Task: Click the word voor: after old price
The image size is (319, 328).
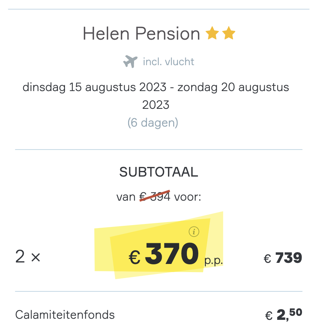Action: click(x=188, y=197)
